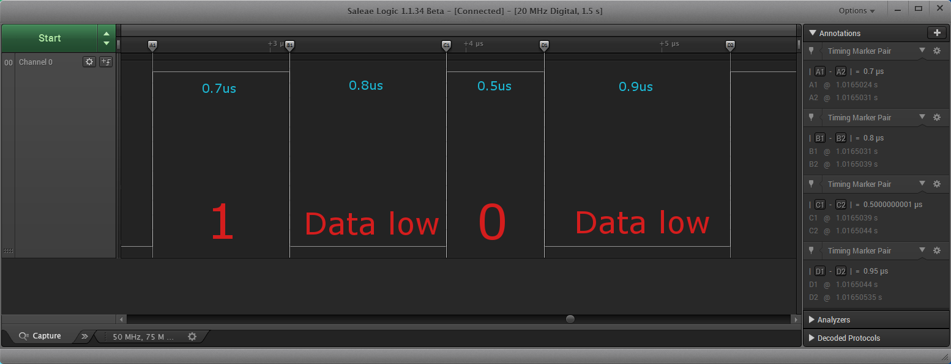Image resolution: width=951 pixels, height=364 pixels.
Task: Click double-chevron icon beside Capture tab
Action: pos(84,337)
